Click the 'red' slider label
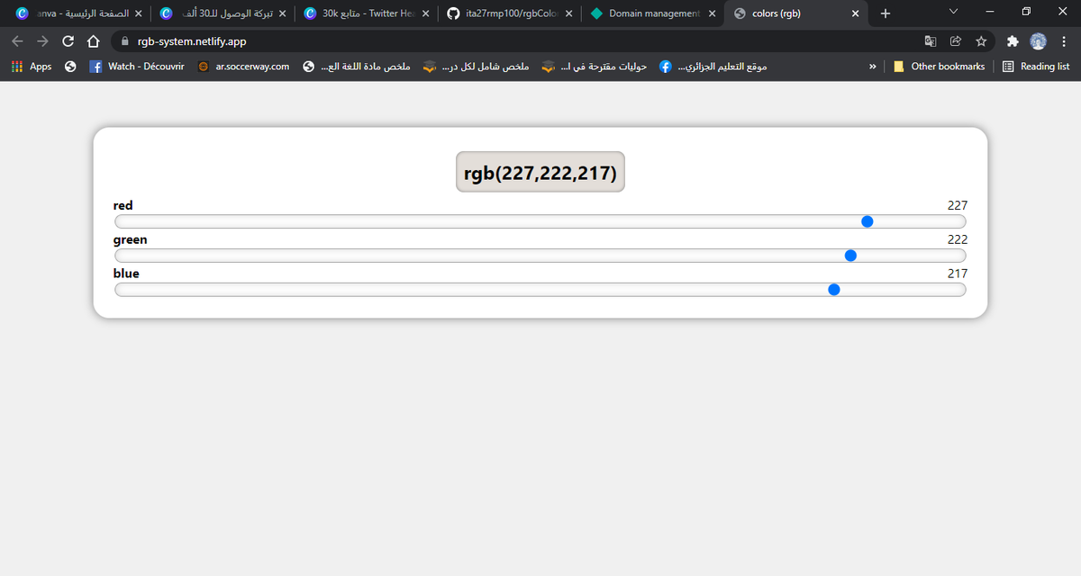The height and width of the screenshot is (576, 1081). point(123,206)
